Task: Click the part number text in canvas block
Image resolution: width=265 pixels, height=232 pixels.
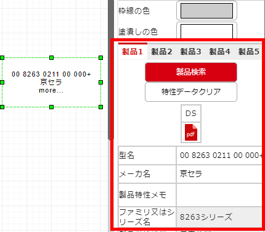Action: point(51,74)
